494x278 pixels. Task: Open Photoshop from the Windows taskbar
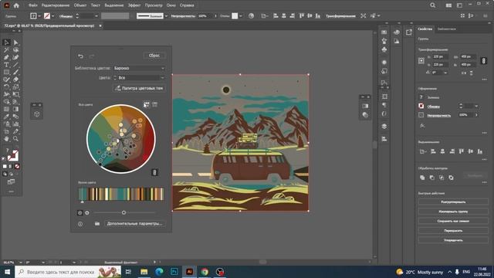174,272
